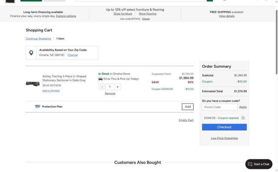Click the Promo Code input field
Image resolution: width=278 pixels, height=172 pixels.
pos(220,107)
